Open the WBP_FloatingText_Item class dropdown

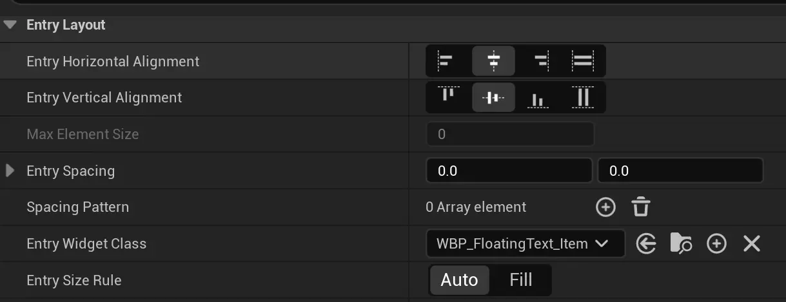526,243
